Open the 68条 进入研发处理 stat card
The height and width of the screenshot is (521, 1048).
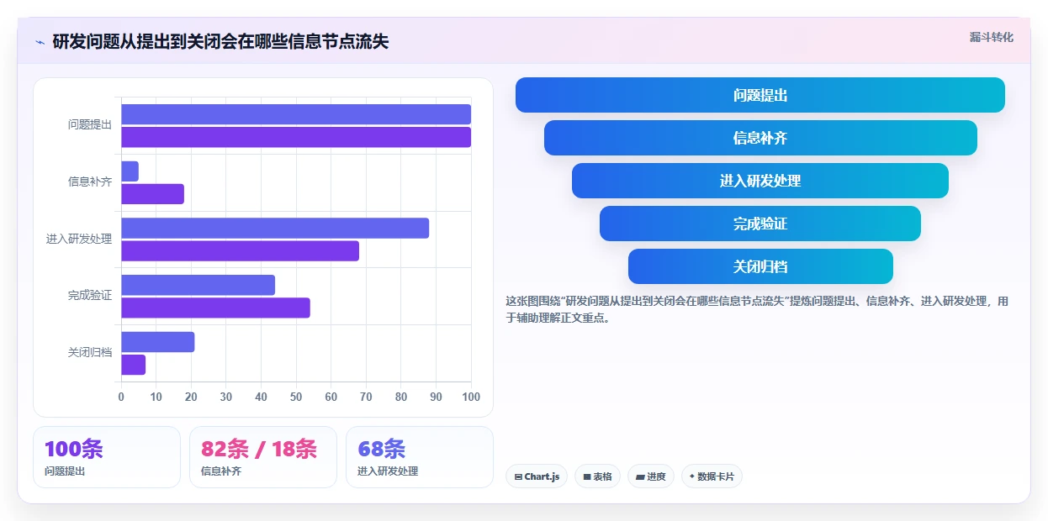[x=420, y=457]
